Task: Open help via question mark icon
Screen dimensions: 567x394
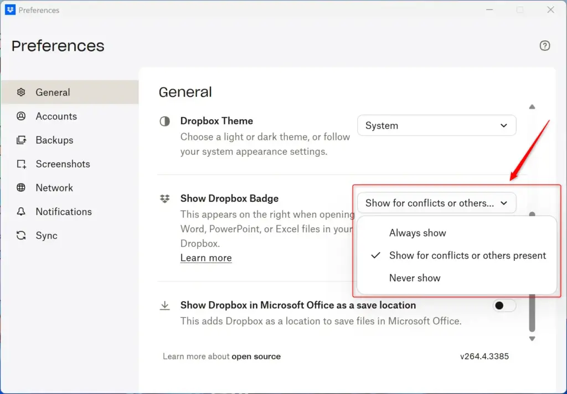Action: 545,46
